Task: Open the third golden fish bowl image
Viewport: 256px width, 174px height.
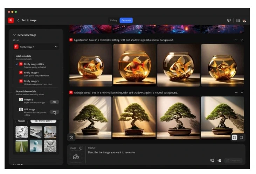Action: point(179,65)
